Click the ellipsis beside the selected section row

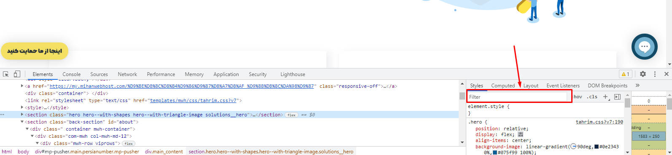pyautogui.click(x=3, y=115)
